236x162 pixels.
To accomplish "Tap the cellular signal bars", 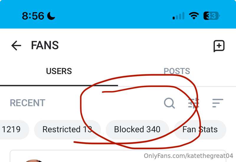I will (178, 16).
